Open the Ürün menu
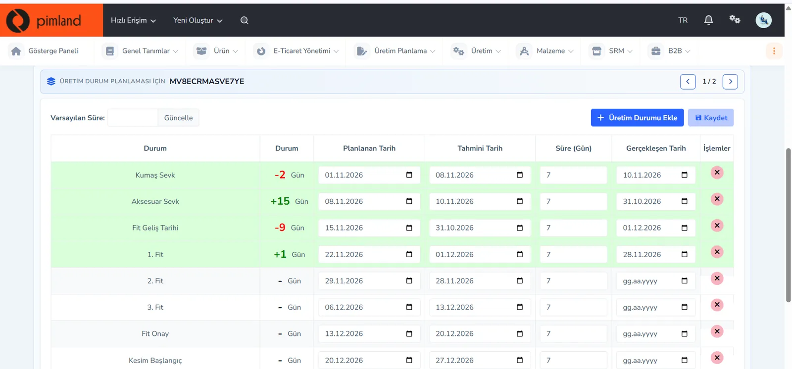 pyautogui.click(x=216, y=51)
